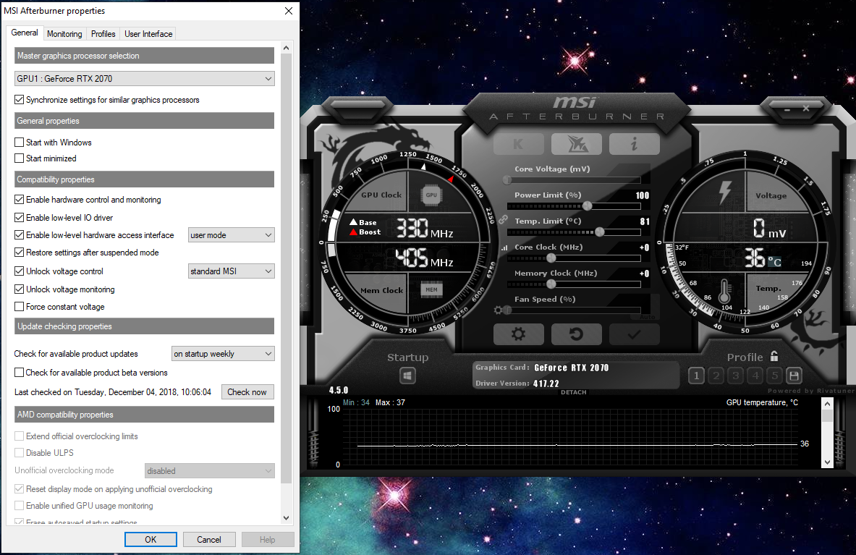The width and height of the screenshot is (856, 555).
Task: Select profile slot 4
Action: [755, 376]
